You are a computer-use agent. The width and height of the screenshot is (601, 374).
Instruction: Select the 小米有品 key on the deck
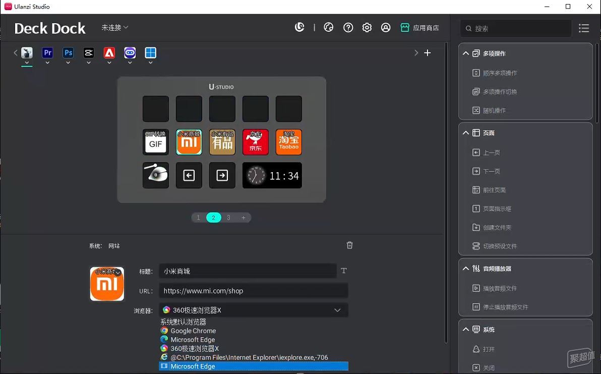[222, 142]
